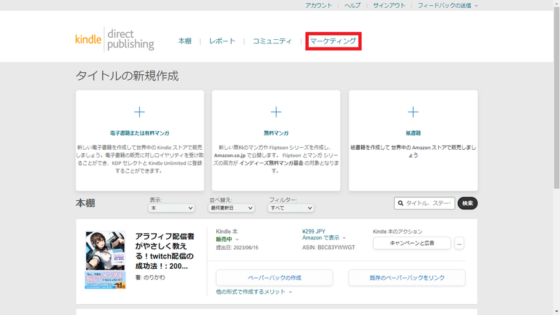Click the ASIN: B0C83YWWGT text
The height and width of the screenshot is (315, 560).
pyautogui.click(x=328, y=248)
